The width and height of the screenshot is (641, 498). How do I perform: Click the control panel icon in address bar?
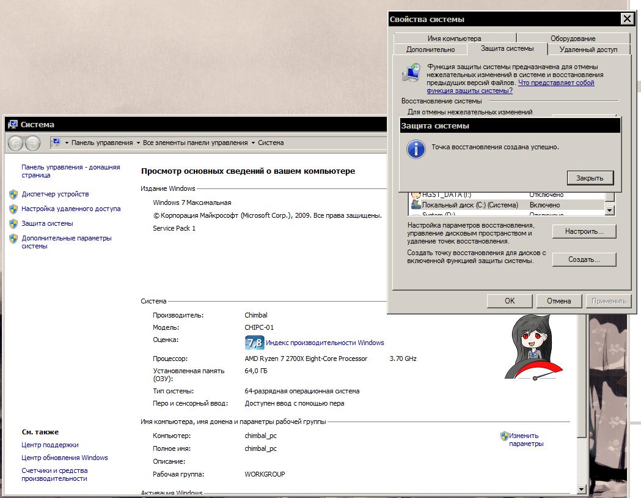pos(56,143)
